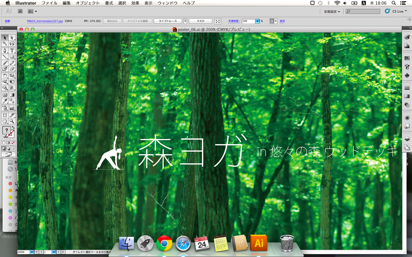
Task: Select the Rectangle tool
Action: point(12,57)
